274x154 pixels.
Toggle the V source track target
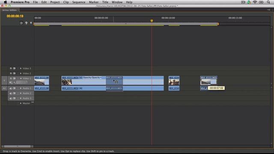pyautogui.click(x=4, y=81)
